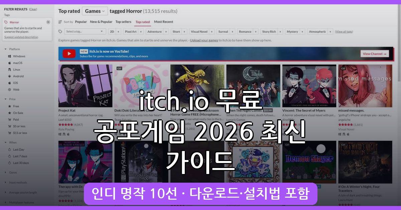Click the Linux penguin icon in Platform filters
This screenshot has height=210, width=401.
[x=9, y=70]
